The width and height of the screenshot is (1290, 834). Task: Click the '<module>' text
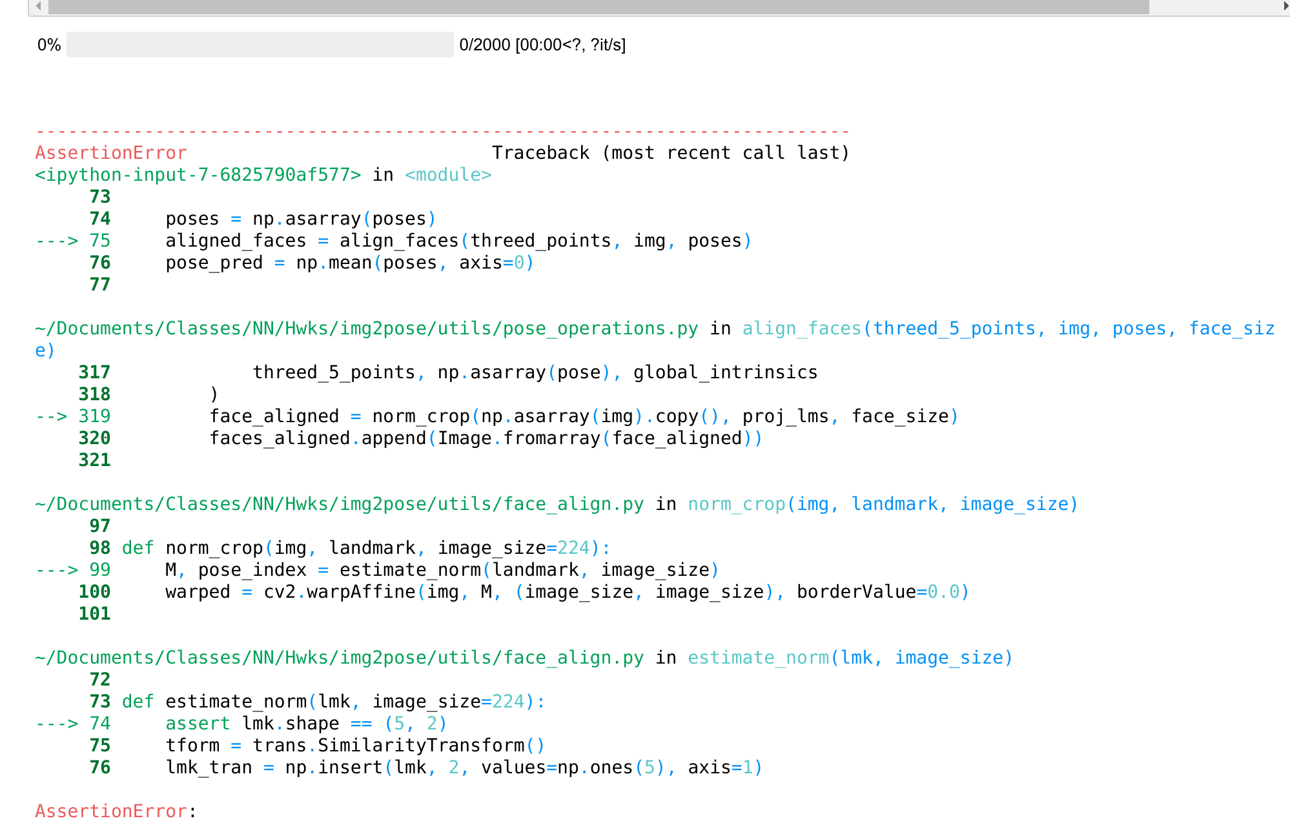(448, 175)
